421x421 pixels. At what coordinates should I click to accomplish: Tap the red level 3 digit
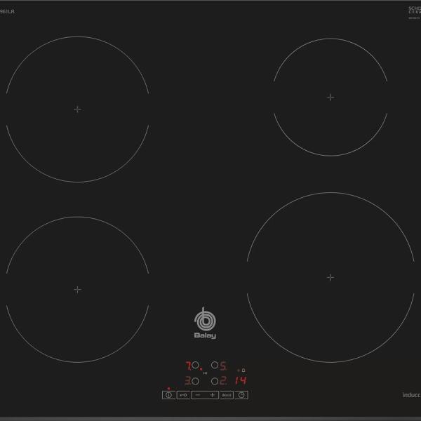pyautogui.click(x=188, y=381)
